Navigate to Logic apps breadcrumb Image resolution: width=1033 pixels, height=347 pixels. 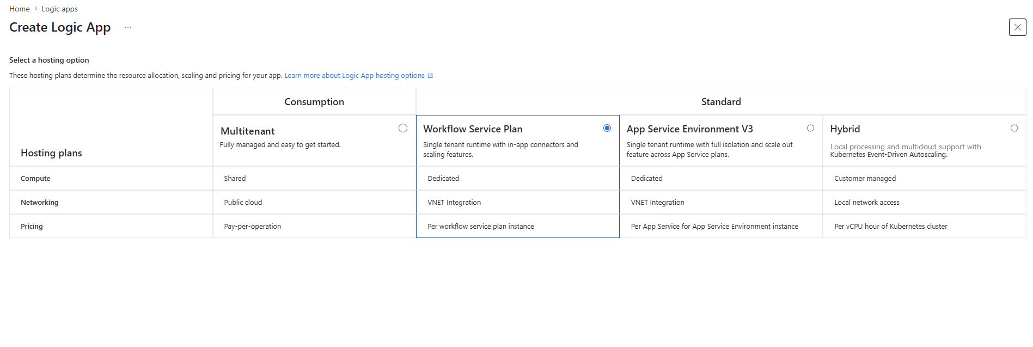point(60,9)
